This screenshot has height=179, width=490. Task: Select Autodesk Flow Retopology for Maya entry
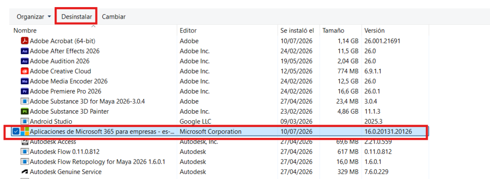(220, 161)
